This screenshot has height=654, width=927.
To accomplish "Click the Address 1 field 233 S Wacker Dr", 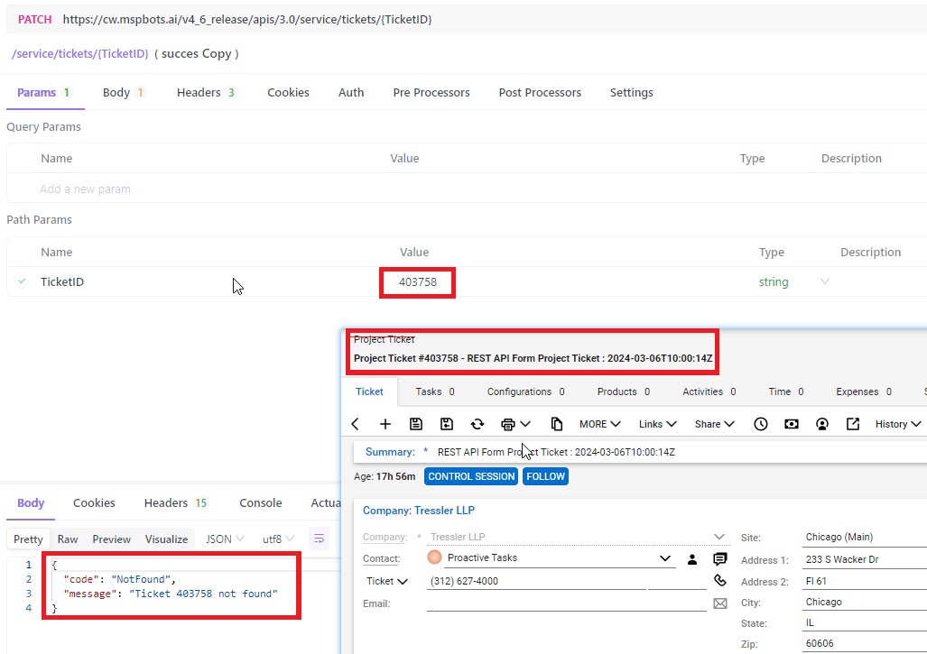I will tap(866, 559).
